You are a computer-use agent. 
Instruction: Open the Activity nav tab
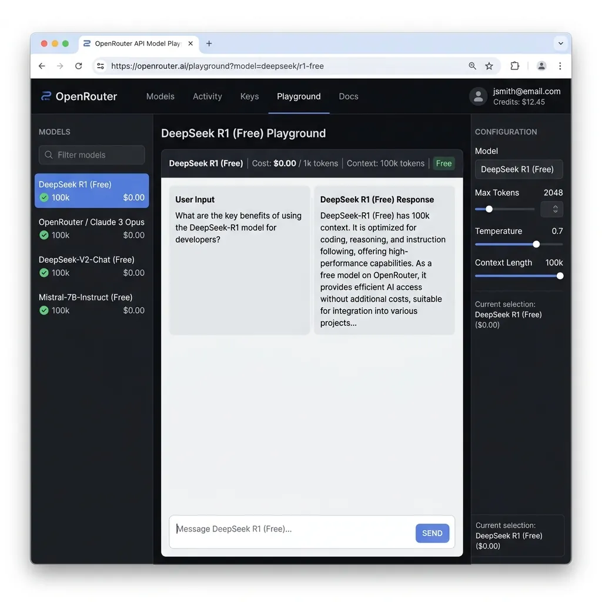[x=208, y=96]
